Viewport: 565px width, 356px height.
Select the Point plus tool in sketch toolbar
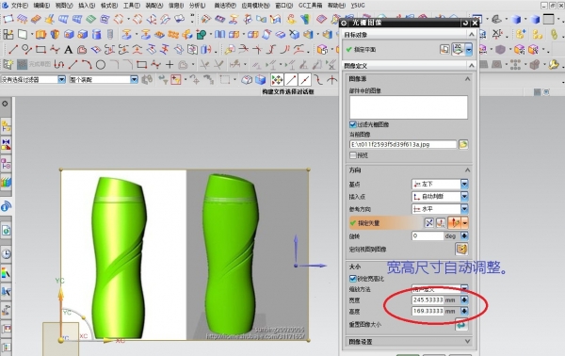tap(169, 65)
